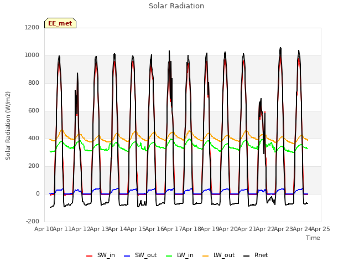
Task: Click the black Rnet legend swatch
Action: coord(247,256)
